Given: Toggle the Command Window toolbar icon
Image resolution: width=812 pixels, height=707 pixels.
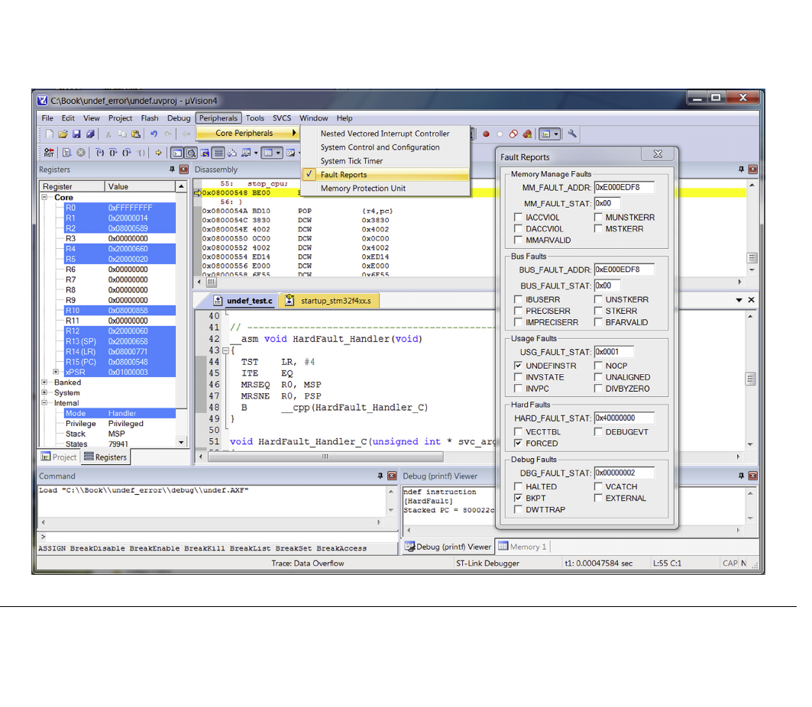Looking at the screenshot, I should (x=177, y=153).
